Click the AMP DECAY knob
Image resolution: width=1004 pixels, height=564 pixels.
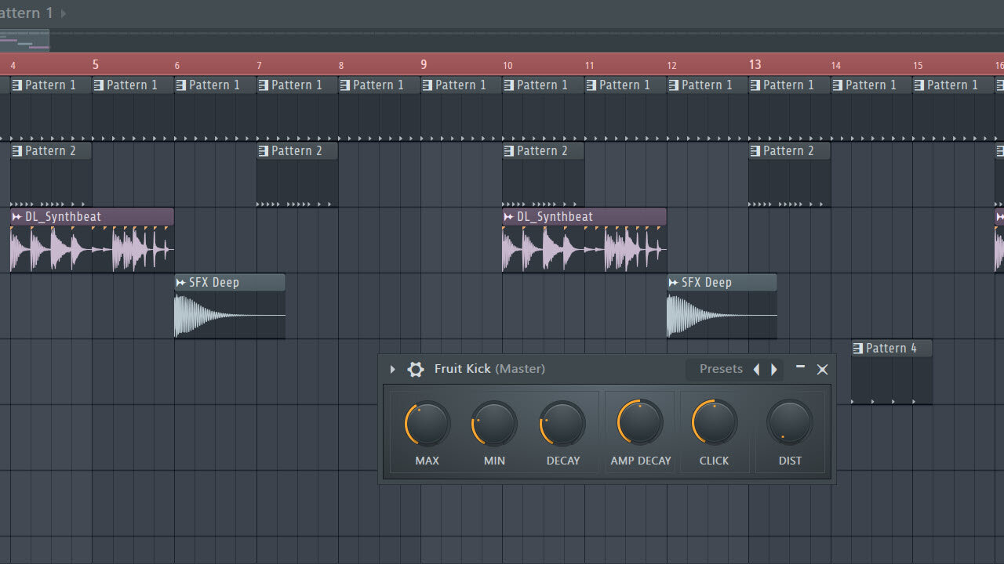point(640,424)
